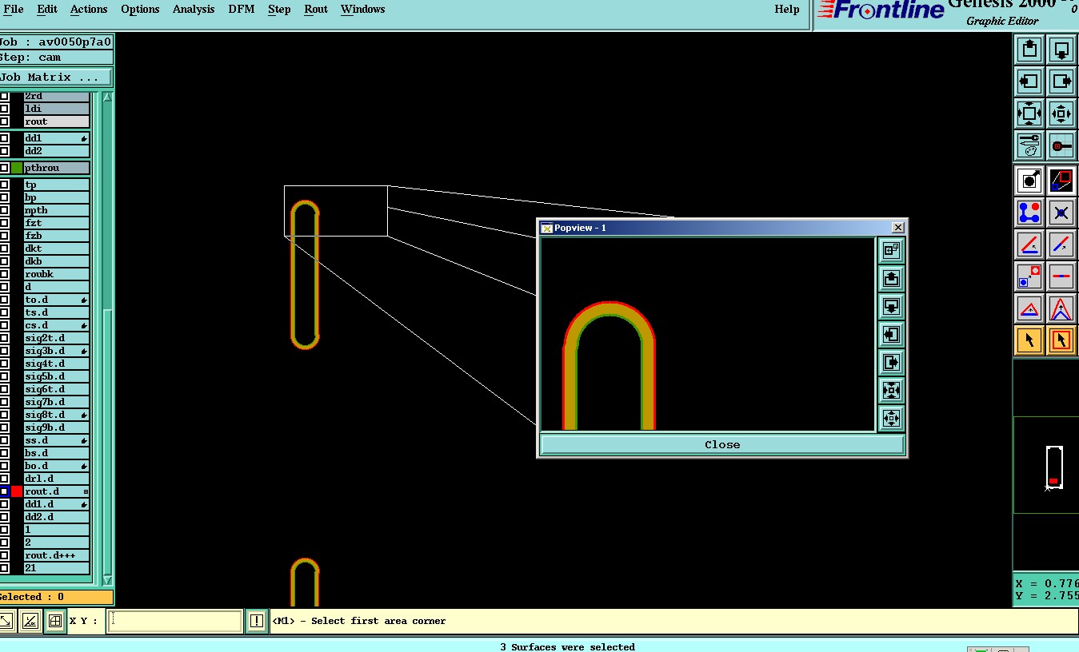Toggle checkbox for roubk layer
Image resolution: width=1079 pixels, height=652 pixels.
(x=4, y=274)
